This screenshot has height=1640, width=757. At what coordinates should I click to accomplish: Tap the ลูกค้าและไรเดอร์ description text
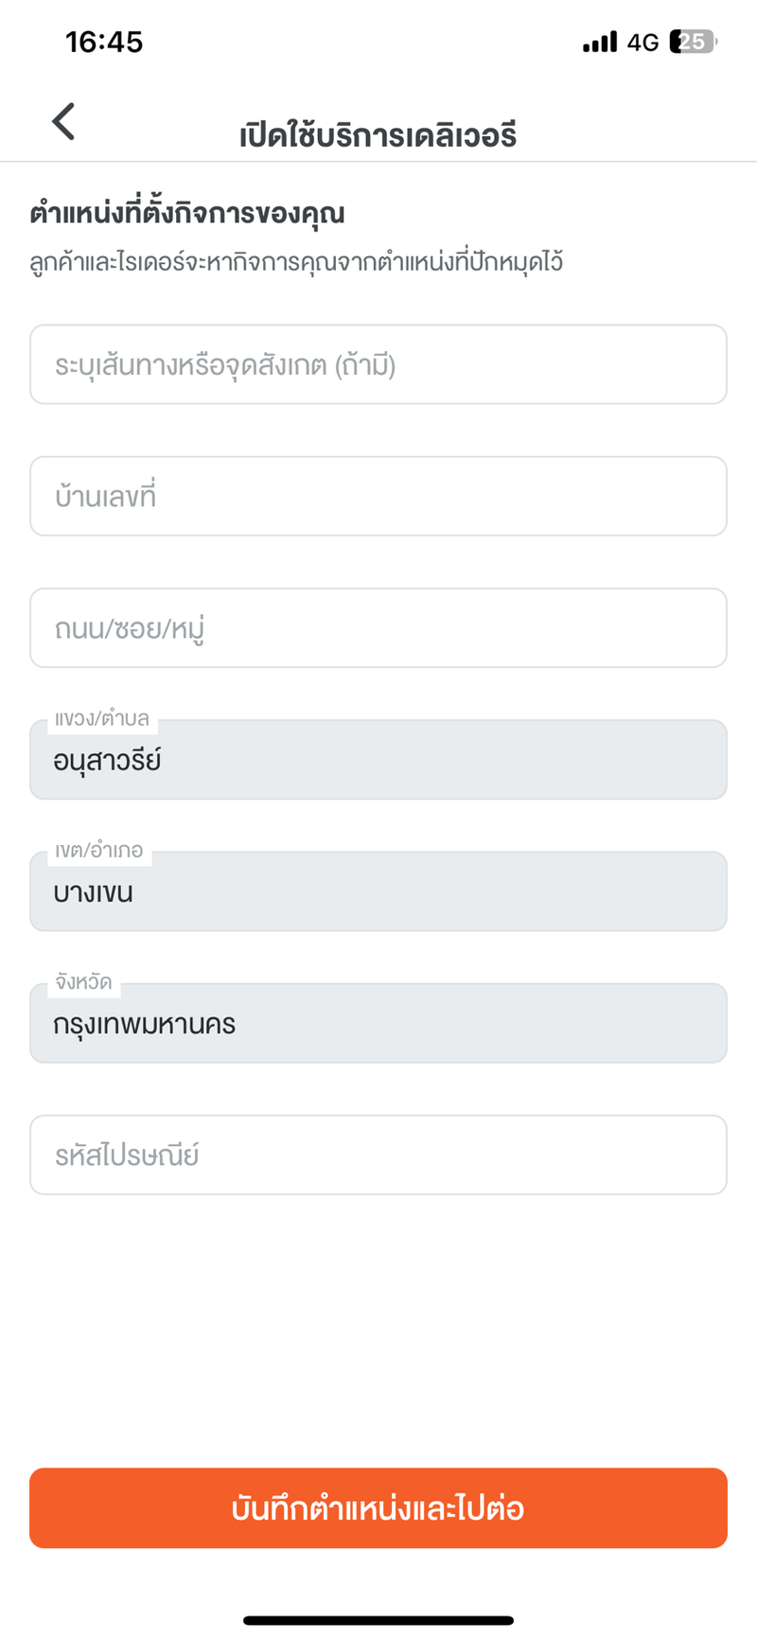[296, 262]
